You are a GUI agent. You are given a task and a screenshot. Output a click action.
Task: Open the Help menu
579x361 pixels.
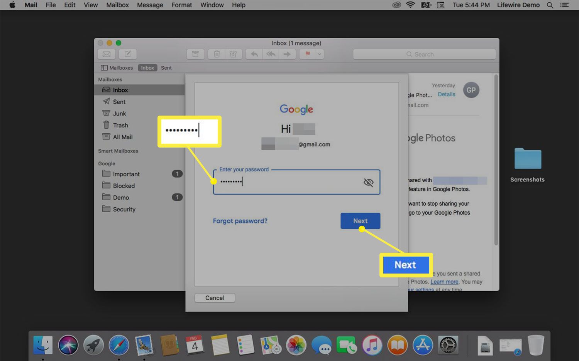point(239,5)
